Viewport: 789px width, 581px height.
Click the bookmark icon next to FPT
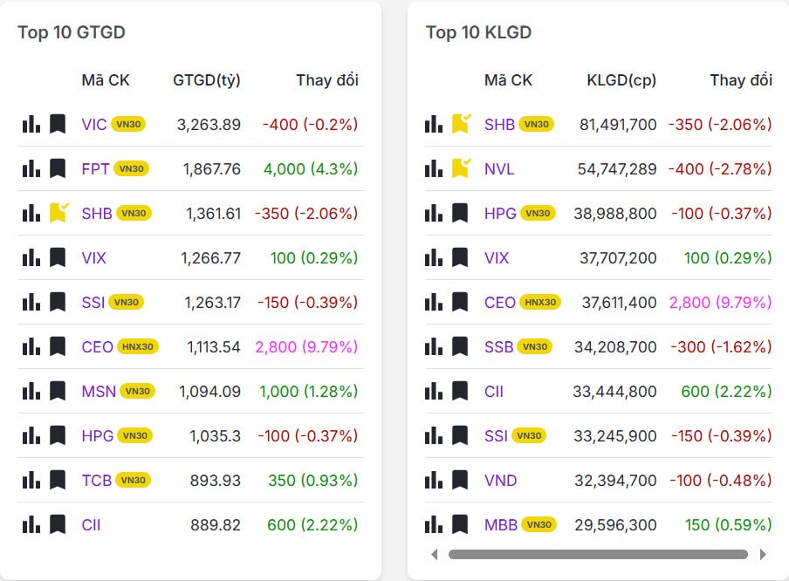[x=58, y=168]
